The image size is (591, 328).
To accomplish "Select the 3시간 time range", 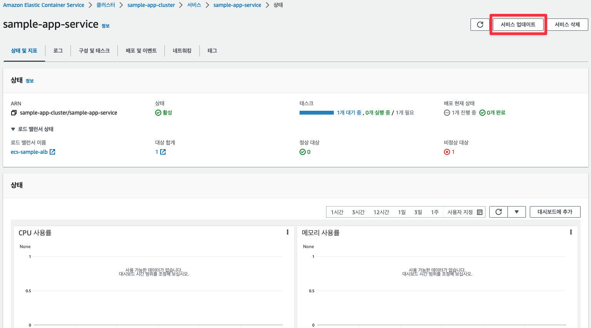I will pos(358,212).
